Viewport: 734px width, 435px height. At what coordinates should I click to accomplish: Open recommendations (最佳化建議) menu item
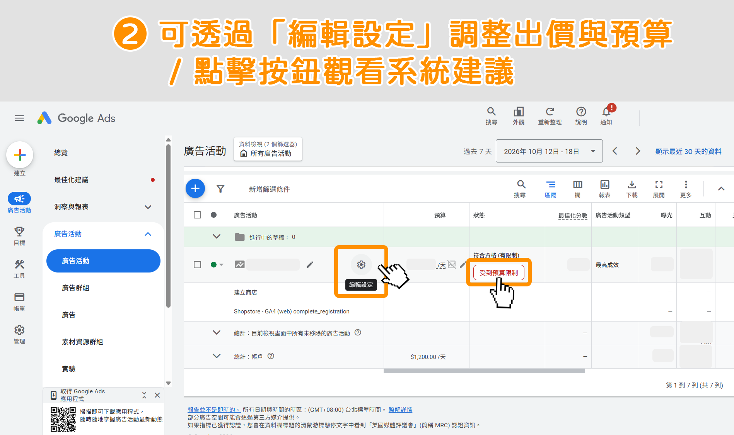tap(72, 180)
